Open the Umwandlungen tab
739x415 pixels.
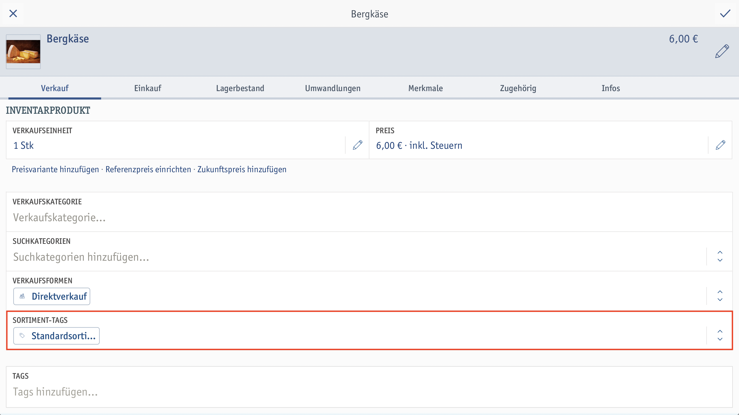pos(333,88)
